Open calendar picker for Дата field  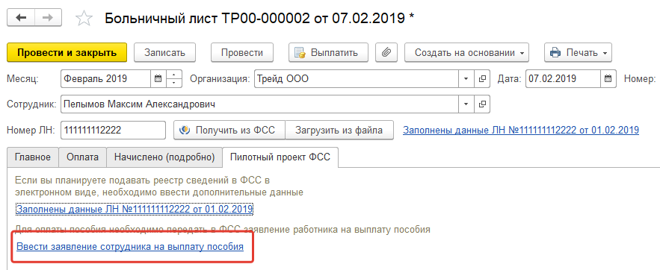[608, 79]
